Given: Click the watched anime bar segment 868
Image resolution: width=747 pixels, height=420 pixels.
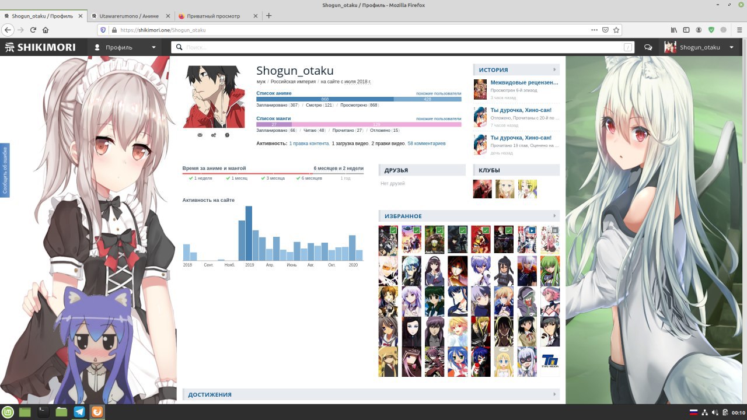Looking at the screenshot, I should pyautogui.click(x=325, y=99).
